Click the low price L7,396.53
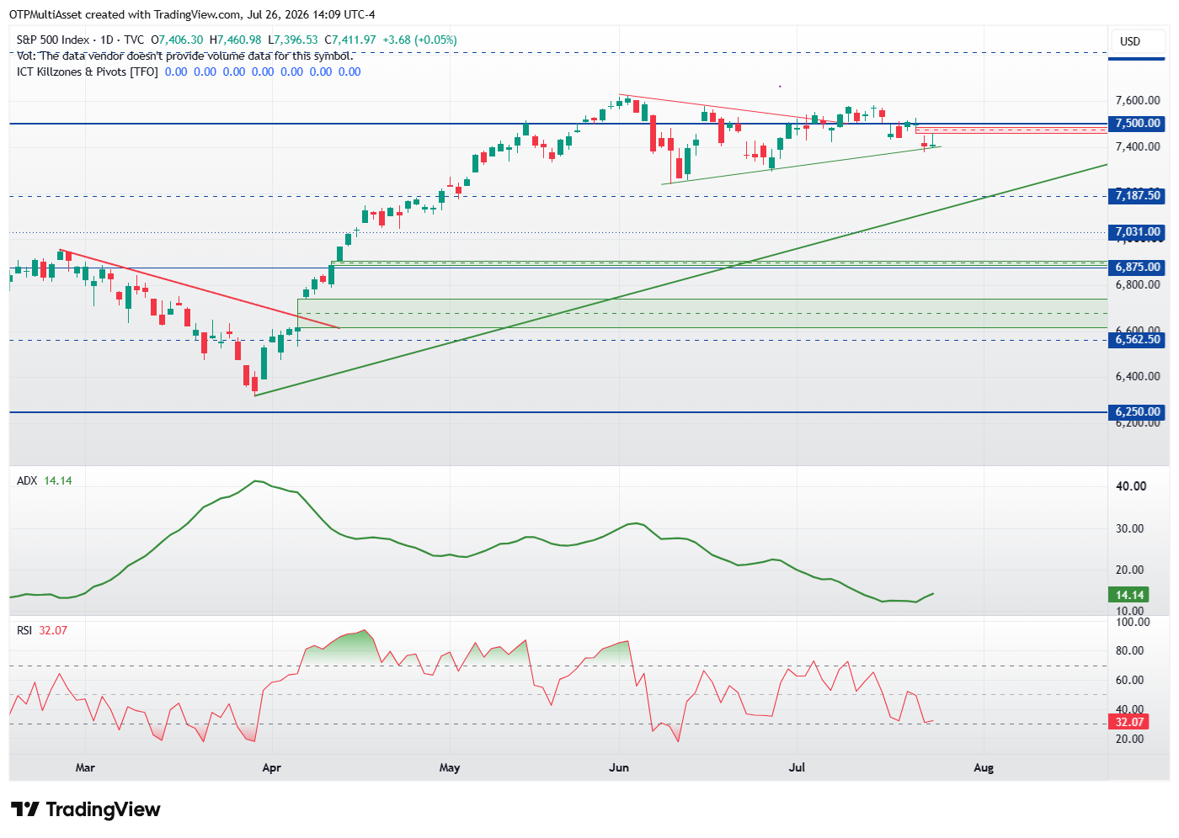The height and width of the screenshot is (838, 1179). (293, 40)
